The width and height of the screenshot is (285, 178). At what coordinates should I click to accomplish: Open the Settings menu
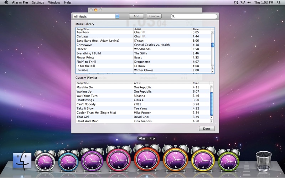[38, 2]
